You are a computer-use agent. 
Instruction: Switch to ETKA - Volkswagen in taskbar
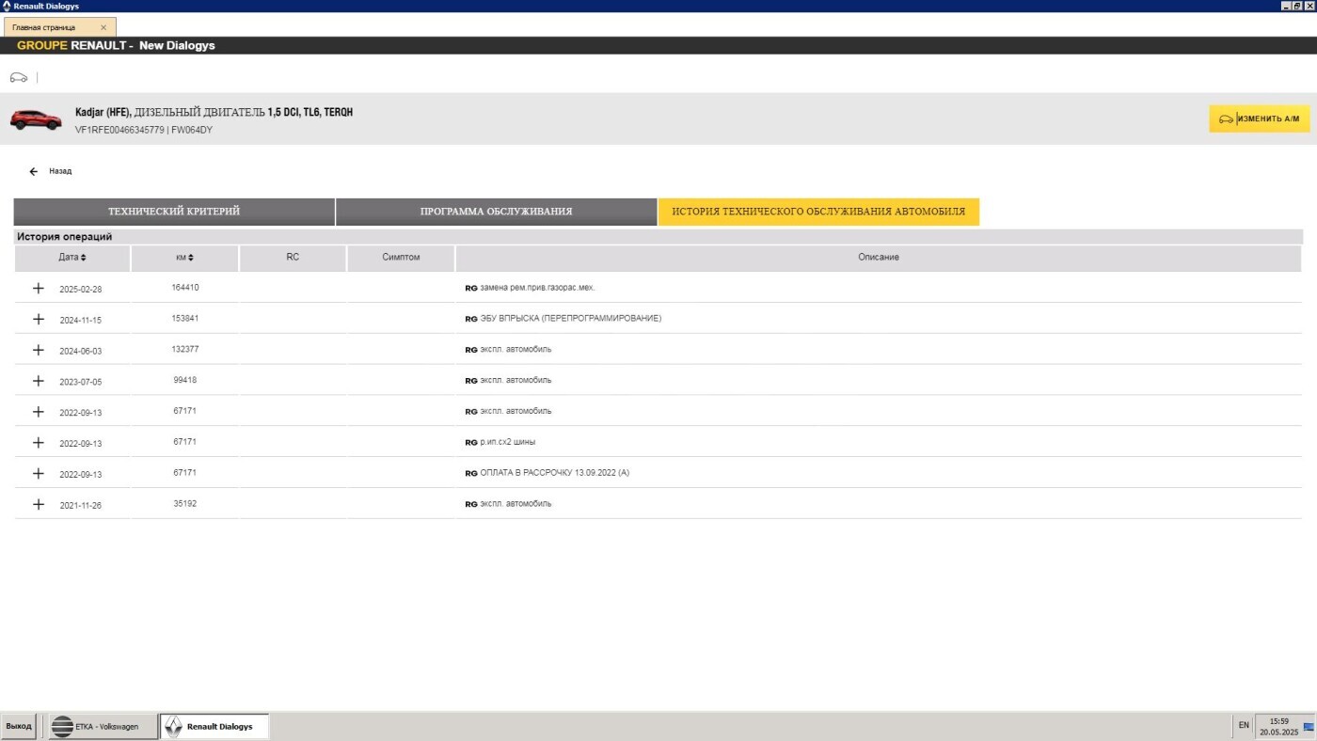pos(103,726)
